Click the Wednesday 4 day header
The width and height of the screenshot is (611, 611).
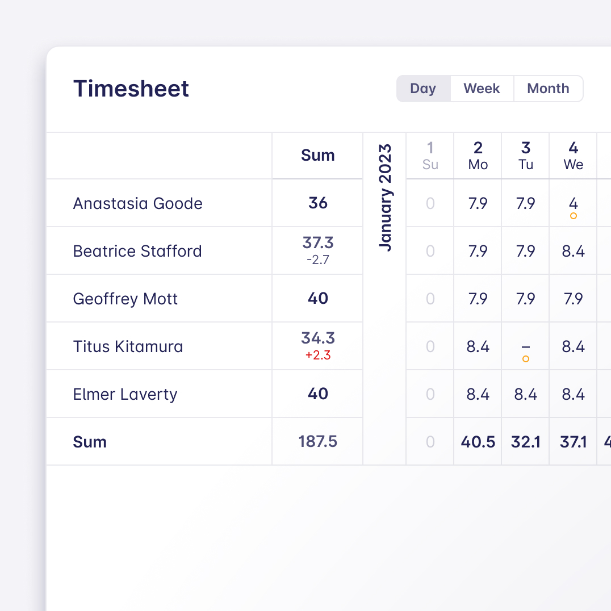(573, 156)
